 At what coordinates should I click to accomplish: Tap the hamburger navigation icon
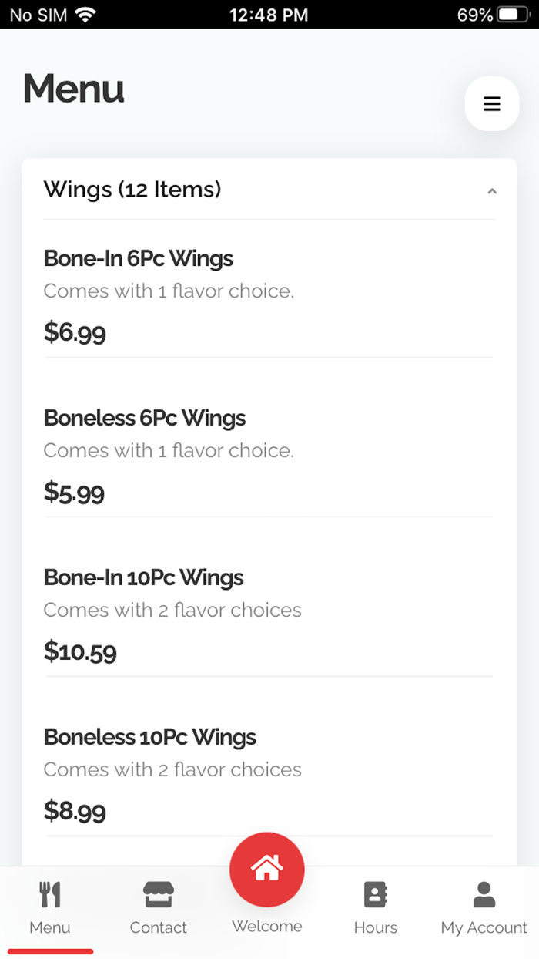tap(492, 103)
